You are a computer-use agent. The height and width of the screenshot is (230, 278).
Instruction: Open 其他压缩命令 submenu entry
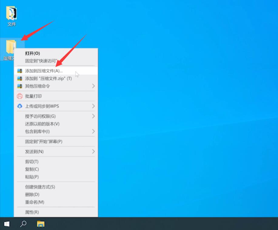click(x=56, y=86)
